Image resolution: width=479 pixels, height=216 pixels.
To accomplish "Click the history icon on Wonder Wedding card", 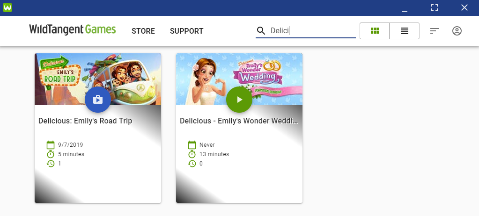I will click(x=192, y=164).
